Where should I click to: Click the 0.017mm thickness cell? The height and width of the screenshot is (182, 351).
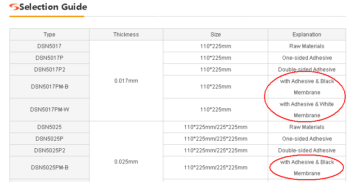[x=126, y=81]
